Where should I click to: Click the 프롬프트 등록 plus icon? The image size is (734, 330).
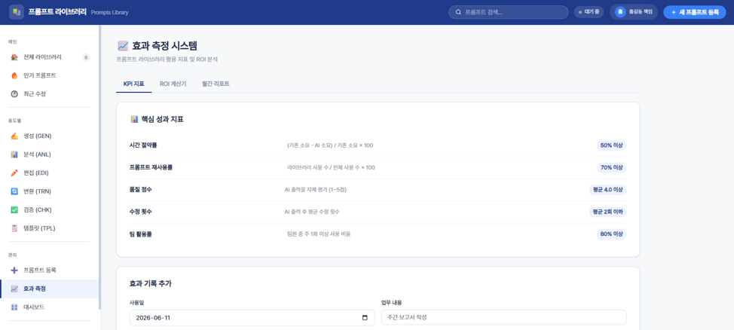coord(14,270)
